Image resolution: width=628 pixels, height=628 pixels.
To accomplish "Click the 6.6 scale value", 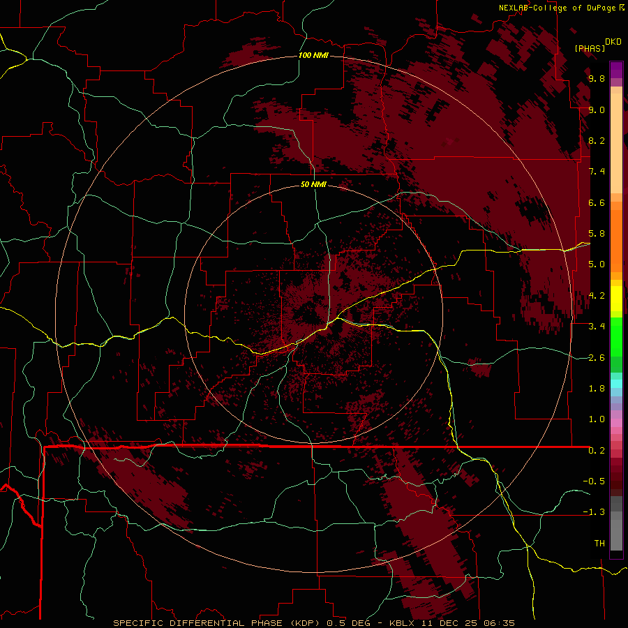I will [x=597, y=202].
